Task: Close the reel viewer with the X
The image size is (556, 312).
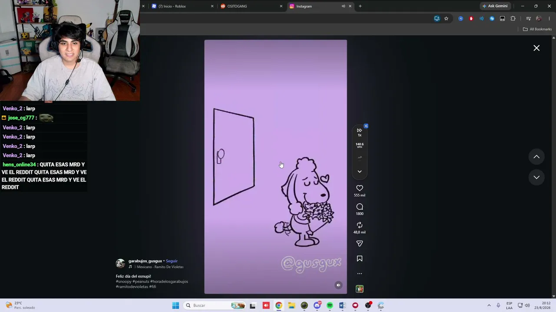Action: coord(536,48)
